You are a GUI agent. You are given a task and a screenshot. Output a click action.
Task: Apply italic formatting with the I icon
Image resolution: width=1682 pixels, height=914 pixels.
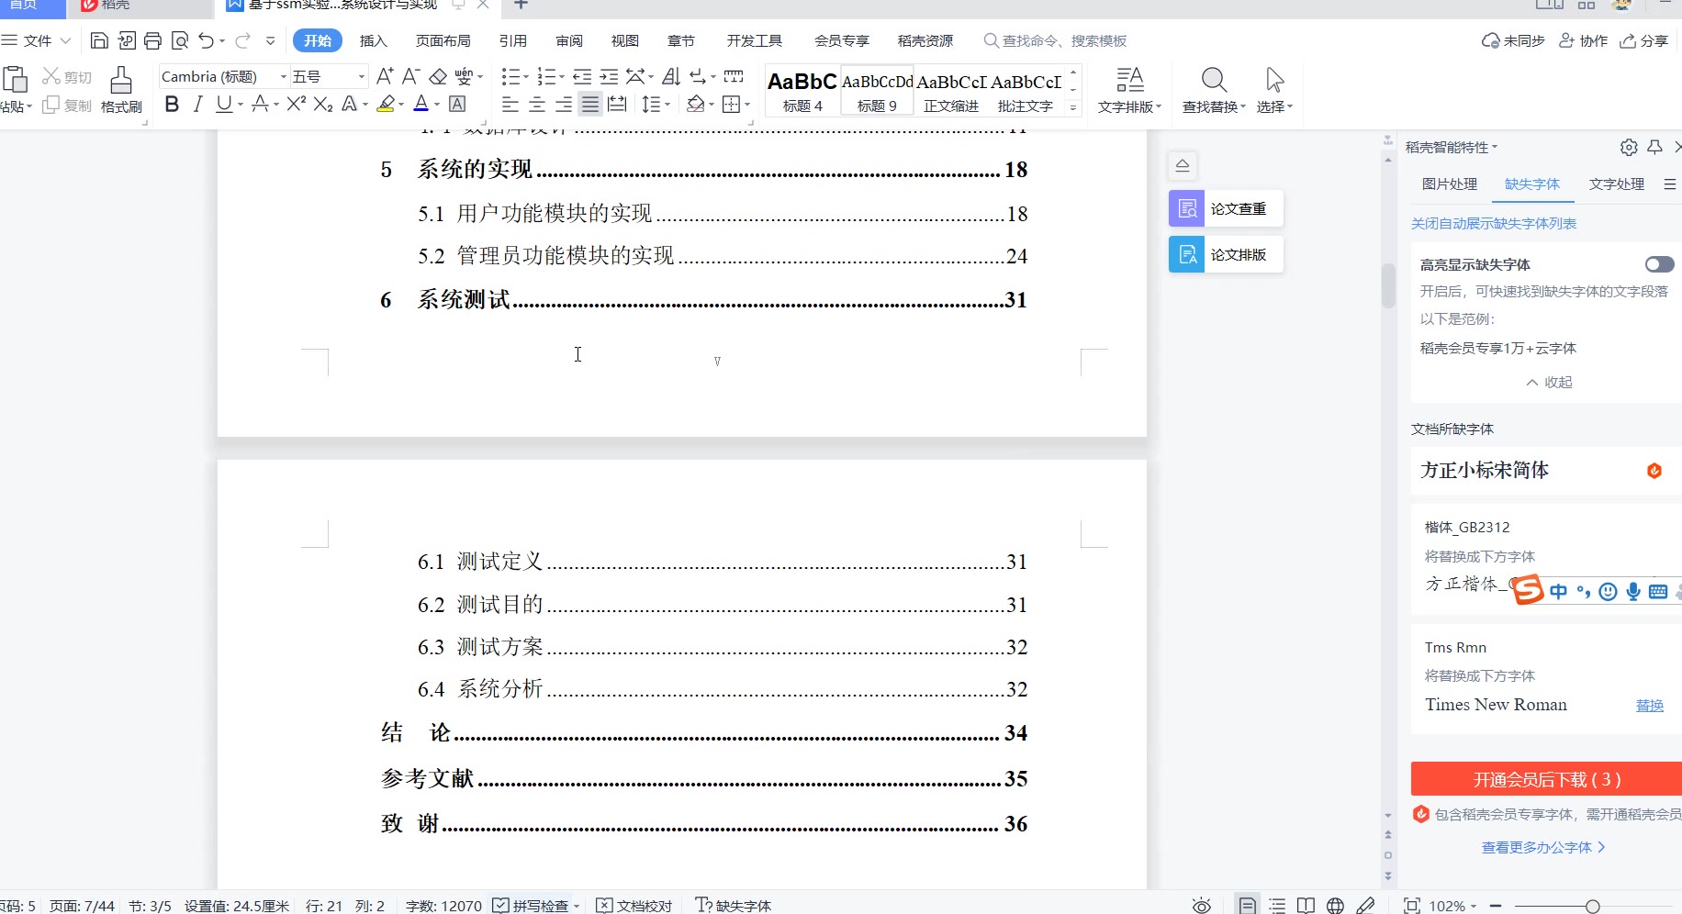click(197, 105)
